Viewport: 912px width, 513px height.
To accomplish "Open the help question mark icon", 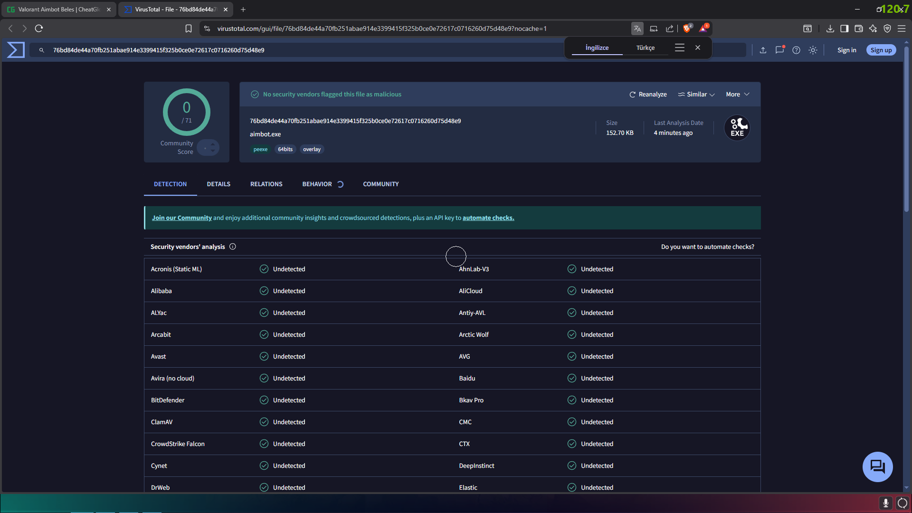I will [796, 50].
